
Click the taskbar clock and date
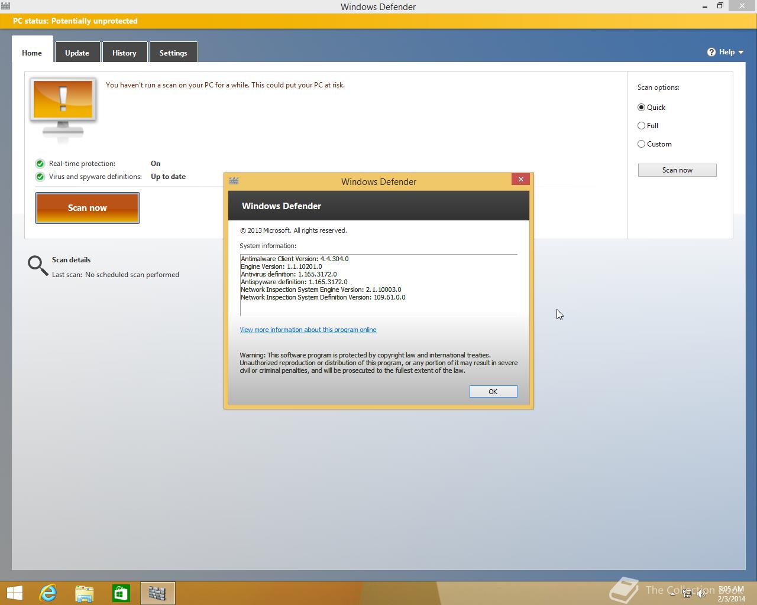731,594
